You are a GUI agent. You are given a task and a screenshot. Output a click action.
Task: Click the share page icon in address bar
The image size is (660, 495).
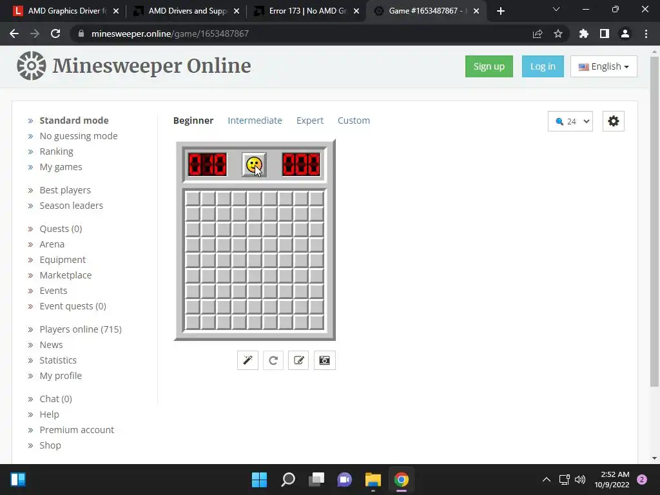[538, 34]
